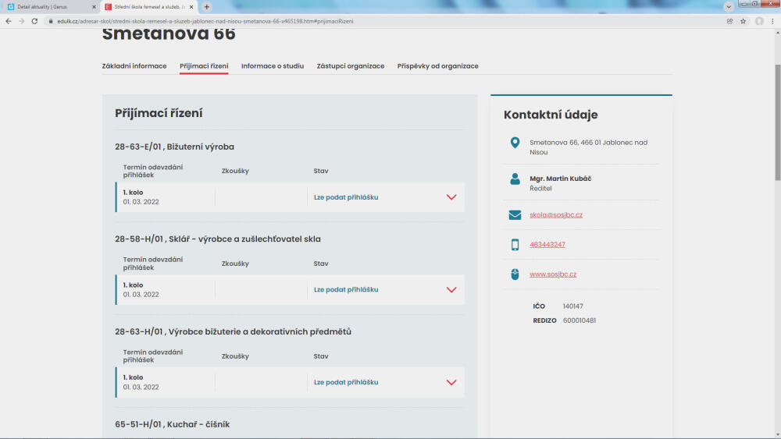Click the REDIZO value 600010481
Viewport: 781px width, 439px height.
580,320
